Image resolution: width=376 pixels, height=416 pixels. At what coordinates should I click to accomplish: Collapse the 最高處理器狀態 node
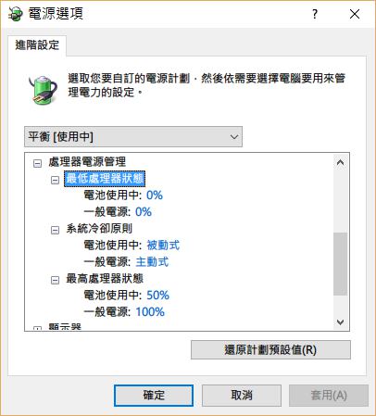55,280
